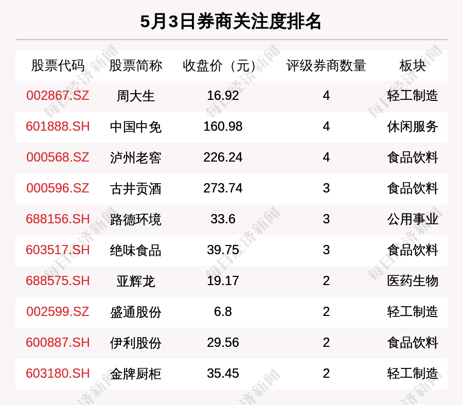Image resolution: width=463 pixels, height=405 pixels.
Task: Click 食品饮料 sector in 泸州老窖 row
Action: 413,158
